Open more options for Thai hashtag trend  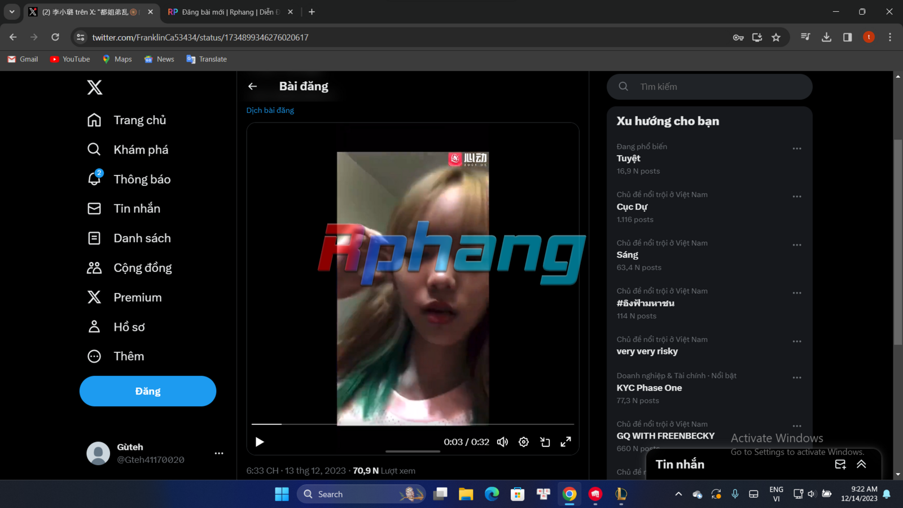coord(797,293)
